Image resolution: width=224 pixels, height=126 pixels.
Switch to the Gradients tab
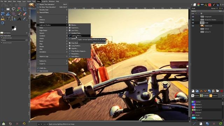pos(204,96)
